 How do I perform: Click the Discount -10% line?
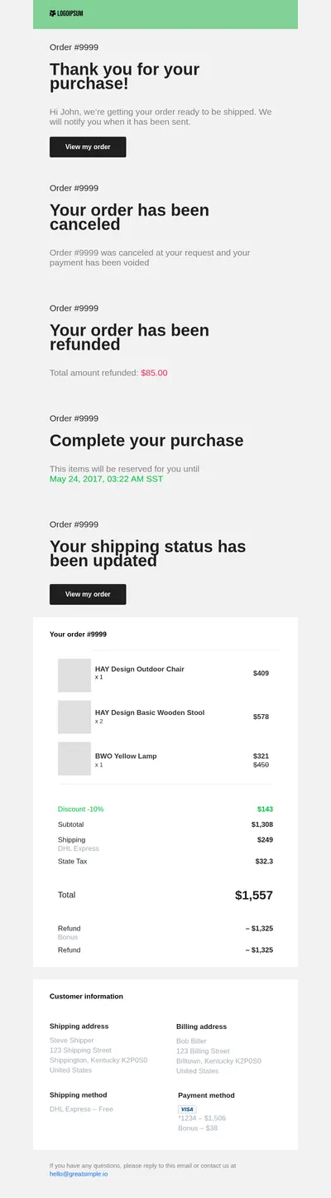[81, 809]
